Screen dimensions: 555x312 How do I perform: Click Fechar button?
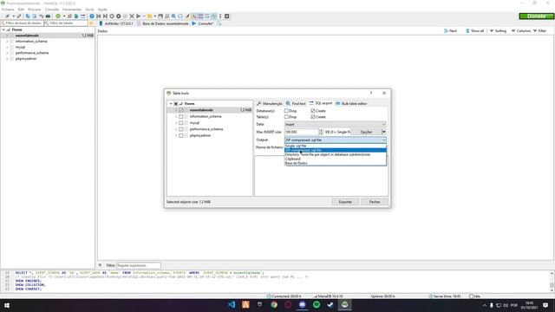point(375,202)
